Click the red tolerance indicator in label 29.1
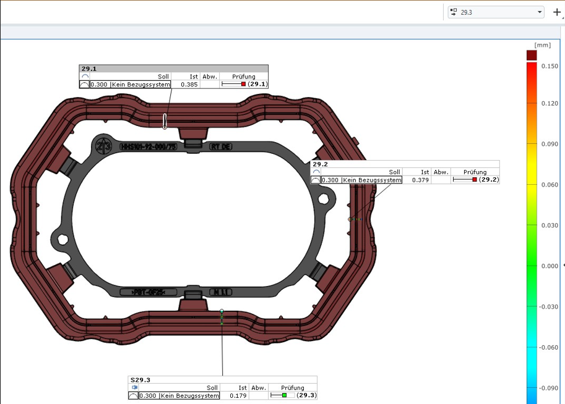The height and width of the screenshot is (404, 565). coord(244,85)
